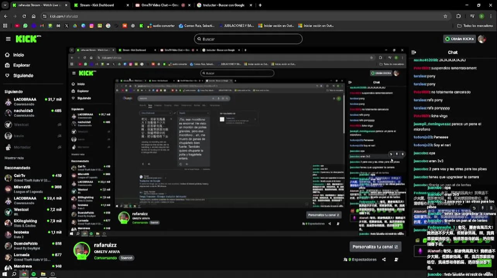497x278 pixels.
Task: Open the WhatsApp bookmark icon
Action: tap(25, 26)
